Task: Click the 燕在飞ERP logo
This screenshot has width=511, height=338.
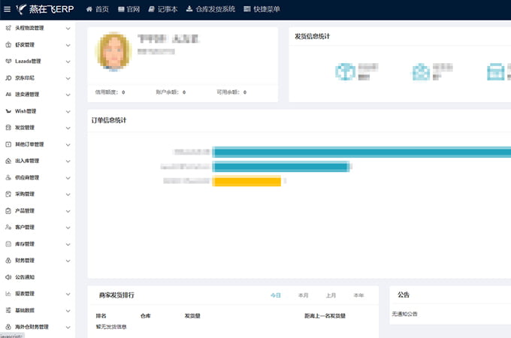Action: [x=45, y=9]
